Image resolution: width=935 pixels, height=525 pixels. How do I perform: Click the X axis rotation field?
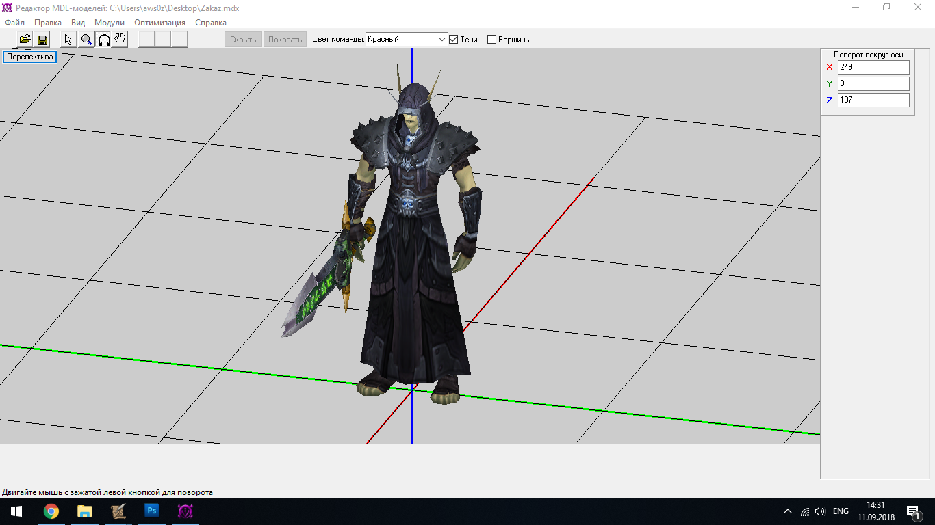coord(873,67)
